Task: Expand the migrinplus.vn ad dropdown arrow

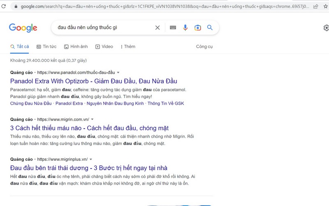Action: click(91, 159)
